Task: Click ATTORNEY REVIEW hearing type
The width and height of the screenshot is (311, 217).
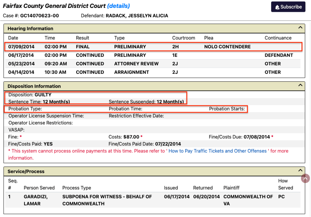Action: [136, 64]
